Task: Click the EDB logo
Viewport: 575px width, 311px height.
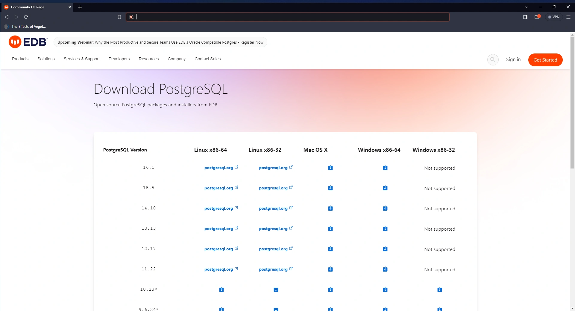Action: 28,42
